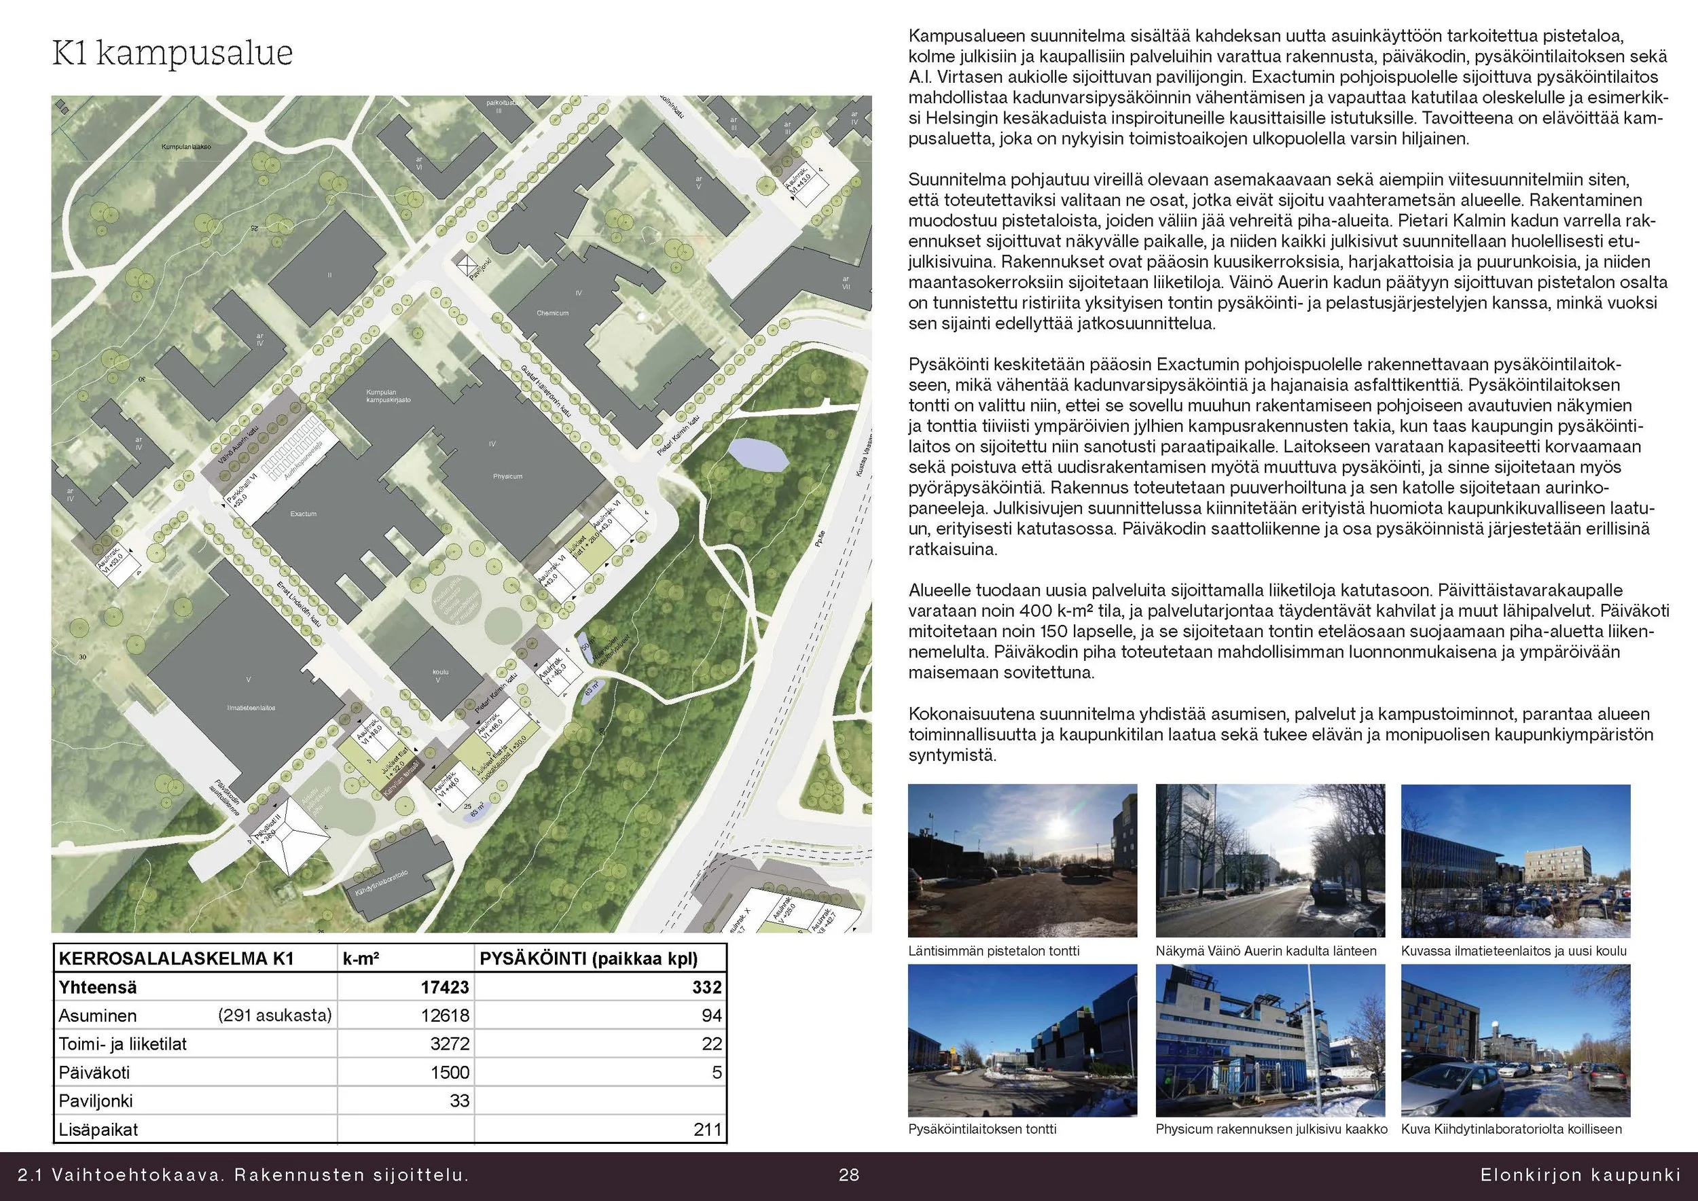This screenshot has height=1201, width=1698.
Task: Click the caption 'Kuvassa ilmatieteenlaitos ja uusi koulu'
Action: [1514, 951]
